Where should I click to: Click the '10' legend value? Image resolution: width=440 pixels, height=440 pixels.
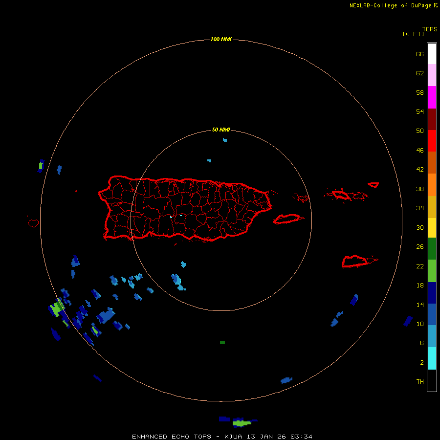tap(420, 324)
